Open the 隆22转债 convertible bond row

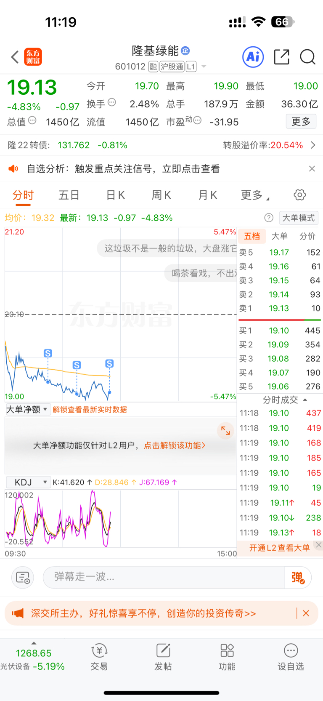tap(161, 145)
